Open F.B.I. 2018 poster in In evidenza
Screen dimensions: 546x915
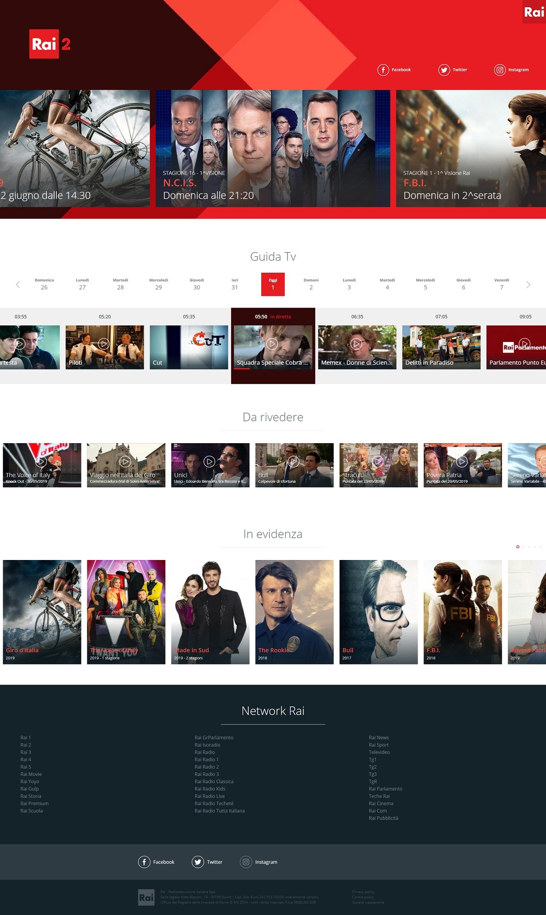[463, 612]
